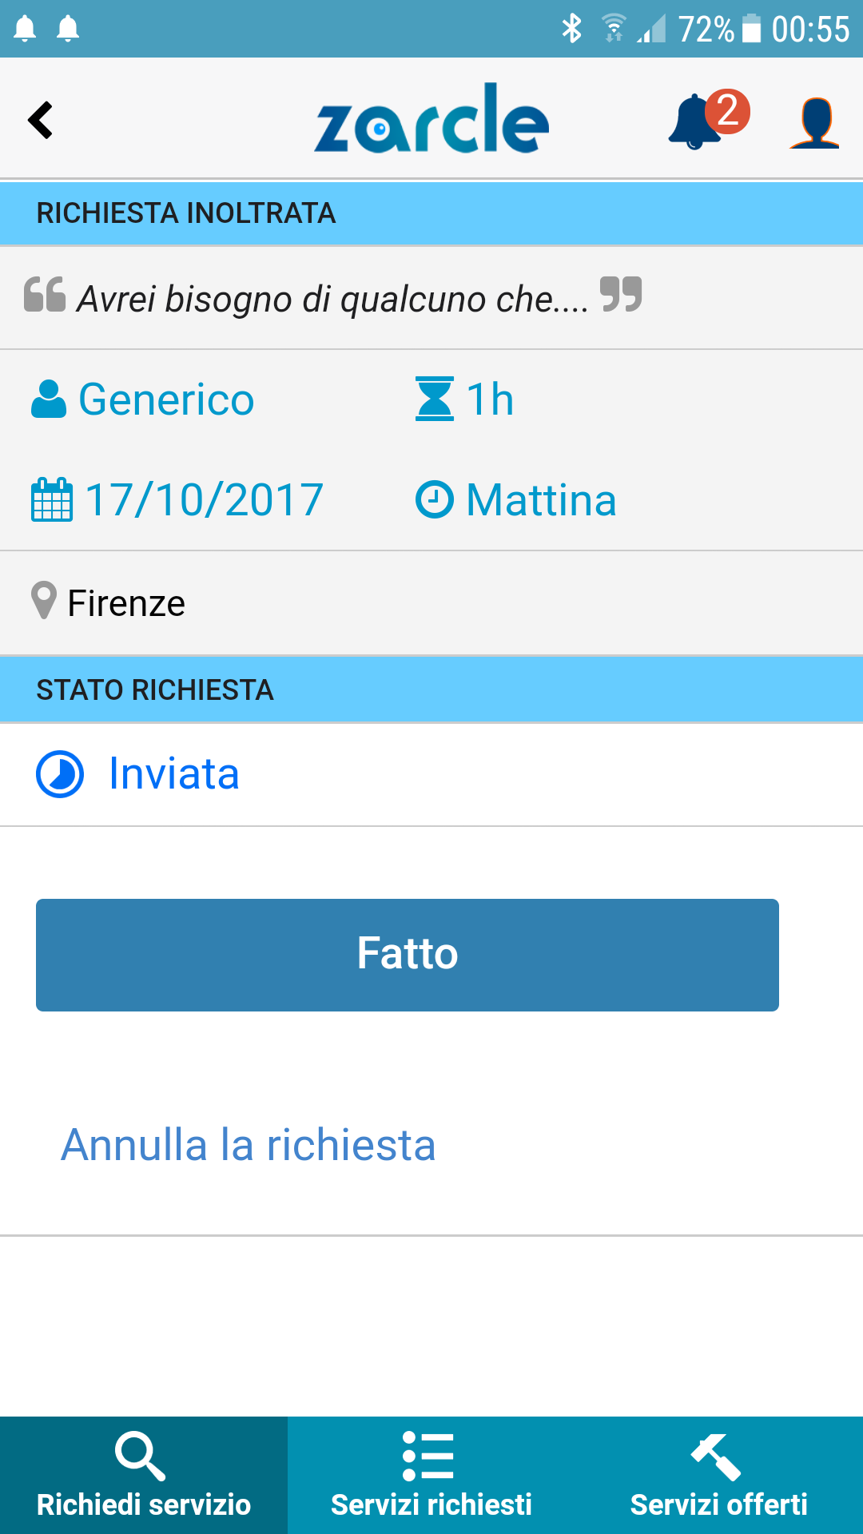
Task: Open the user profile icon
Action: (x=814, y=122)
